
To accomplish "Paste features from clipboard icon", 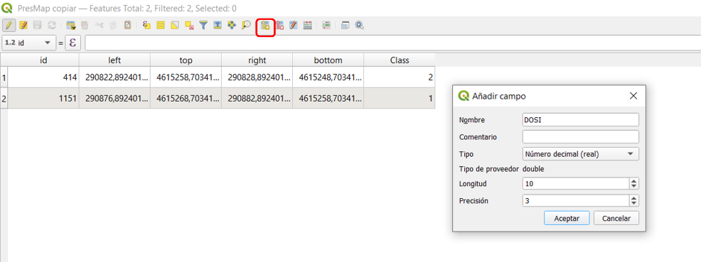I will 127,26.
